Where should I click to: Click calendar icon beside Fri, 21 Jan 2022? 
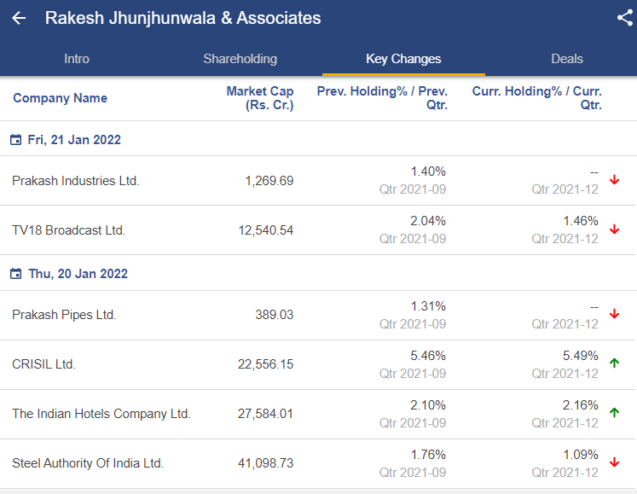coord(16,139)
